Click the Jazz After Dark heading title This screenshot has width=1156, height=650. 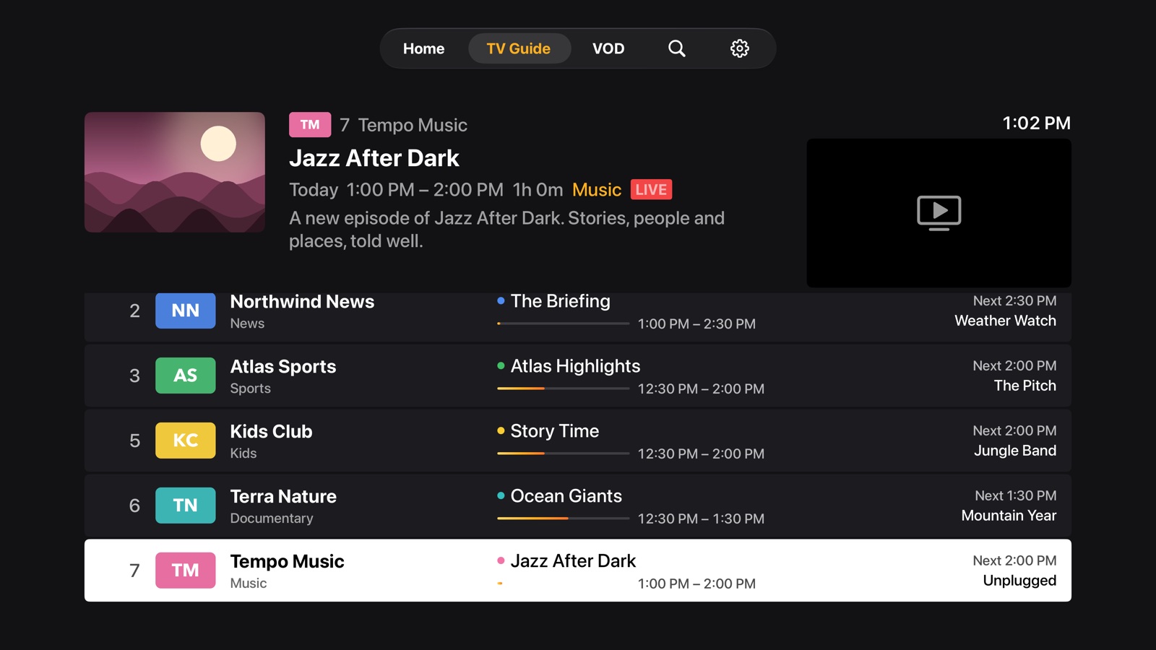coord(374,158)
